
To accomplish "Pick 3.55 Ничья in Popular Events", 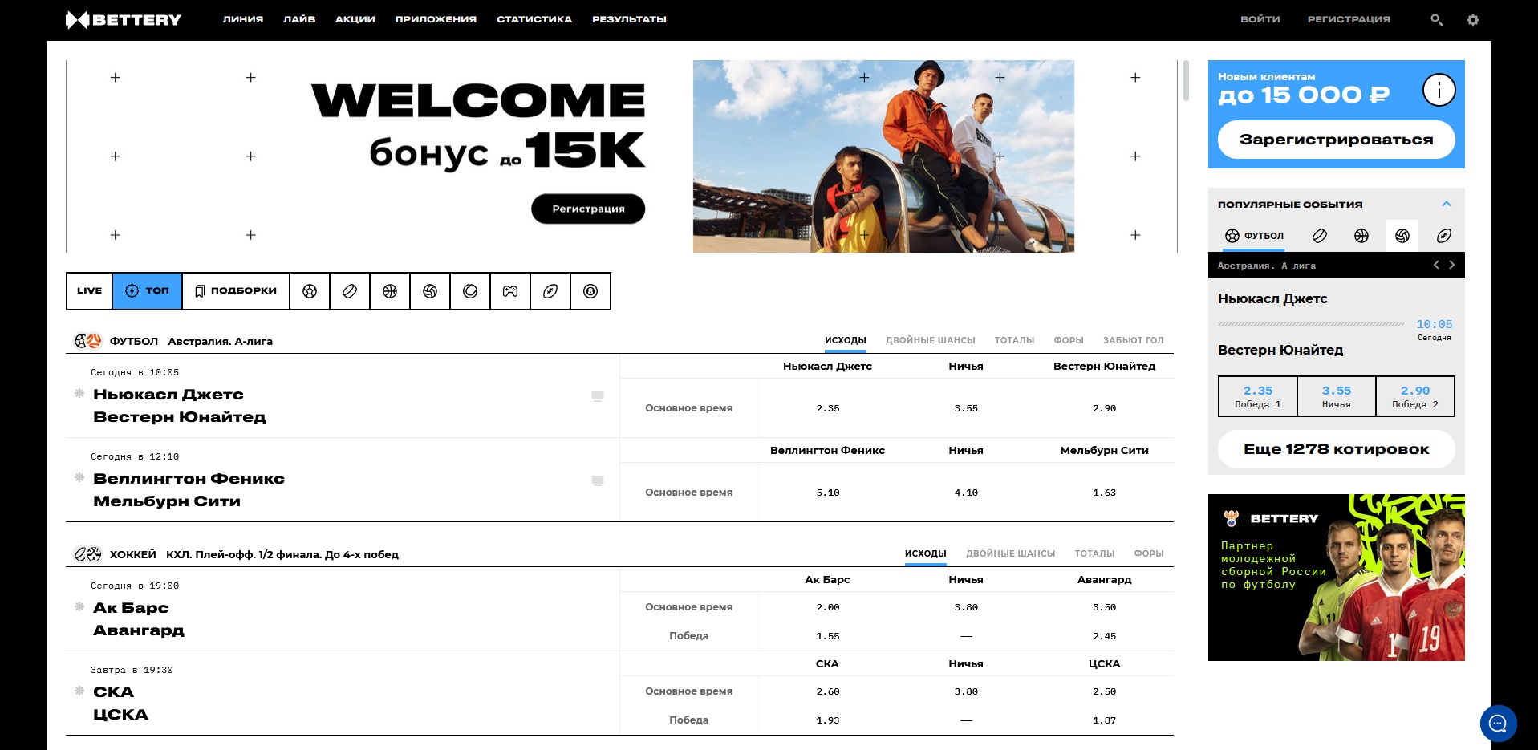I will 1337,396.
